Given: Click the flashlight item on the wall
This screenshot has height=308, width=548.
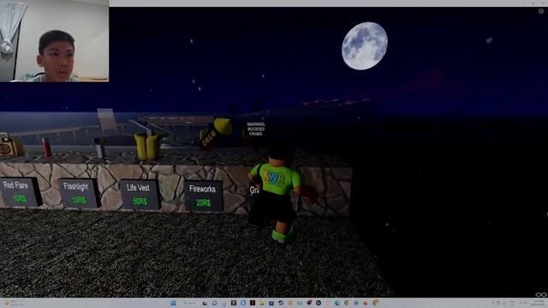Looking at the screenshot, I should click(99, 147).
